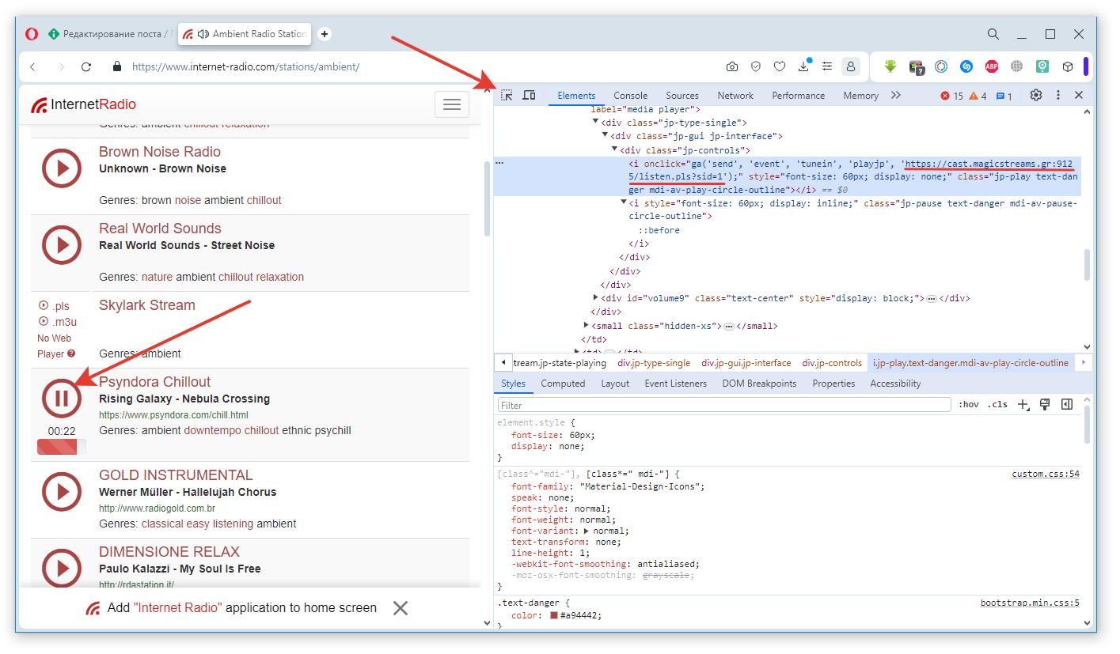Toggle the .cls class editor
The width and height of the screenshot is (1120, 654).
click(997, 404)
